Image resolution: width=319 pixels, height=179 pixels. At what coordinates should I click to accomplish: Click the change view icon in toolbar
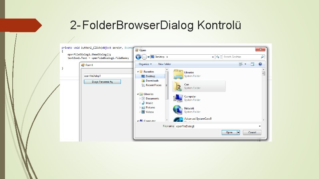click(241, 64)
